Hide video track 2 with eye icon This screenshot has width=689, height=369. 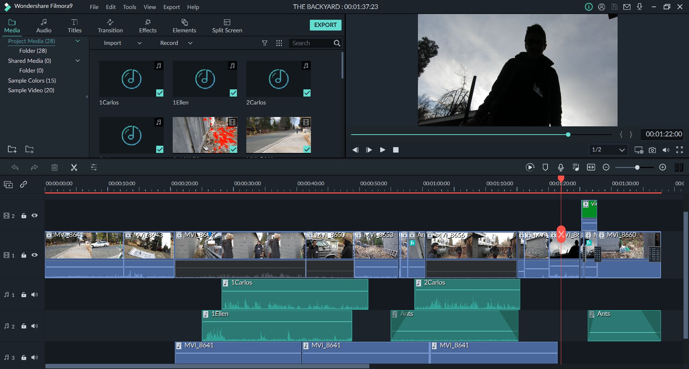[x=34, y=215]
